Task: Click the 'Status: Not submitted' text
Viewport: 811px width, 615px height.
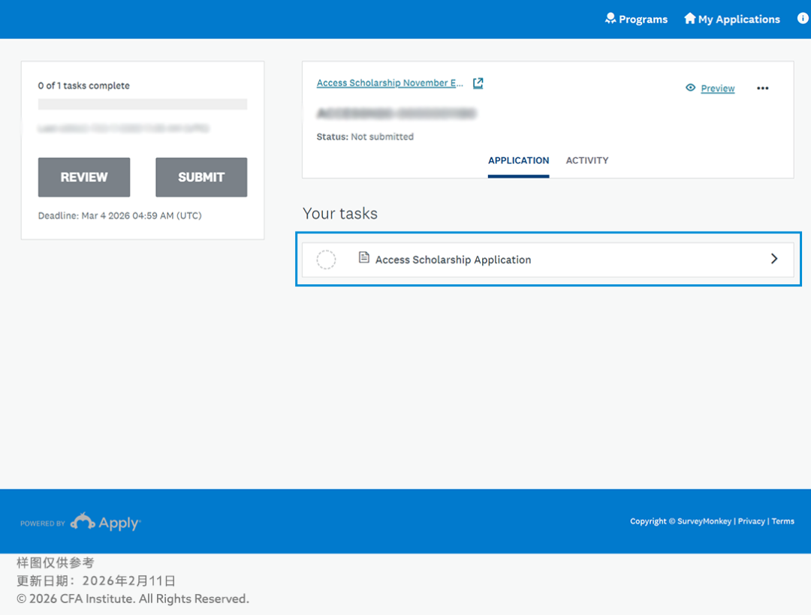Action: click(365, 136)
